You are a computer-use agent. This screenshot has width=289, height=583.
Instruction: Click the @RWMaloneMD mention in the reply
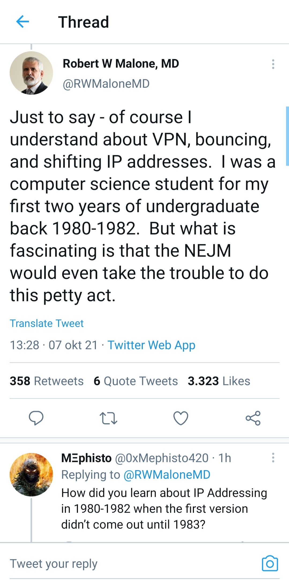coord(167,475)
